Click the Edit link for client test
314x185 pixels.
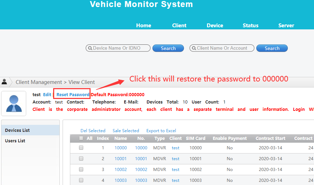click(47, 95)
